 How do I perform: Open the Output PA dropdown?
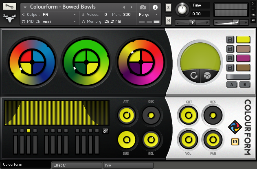[x=49, y=15]
